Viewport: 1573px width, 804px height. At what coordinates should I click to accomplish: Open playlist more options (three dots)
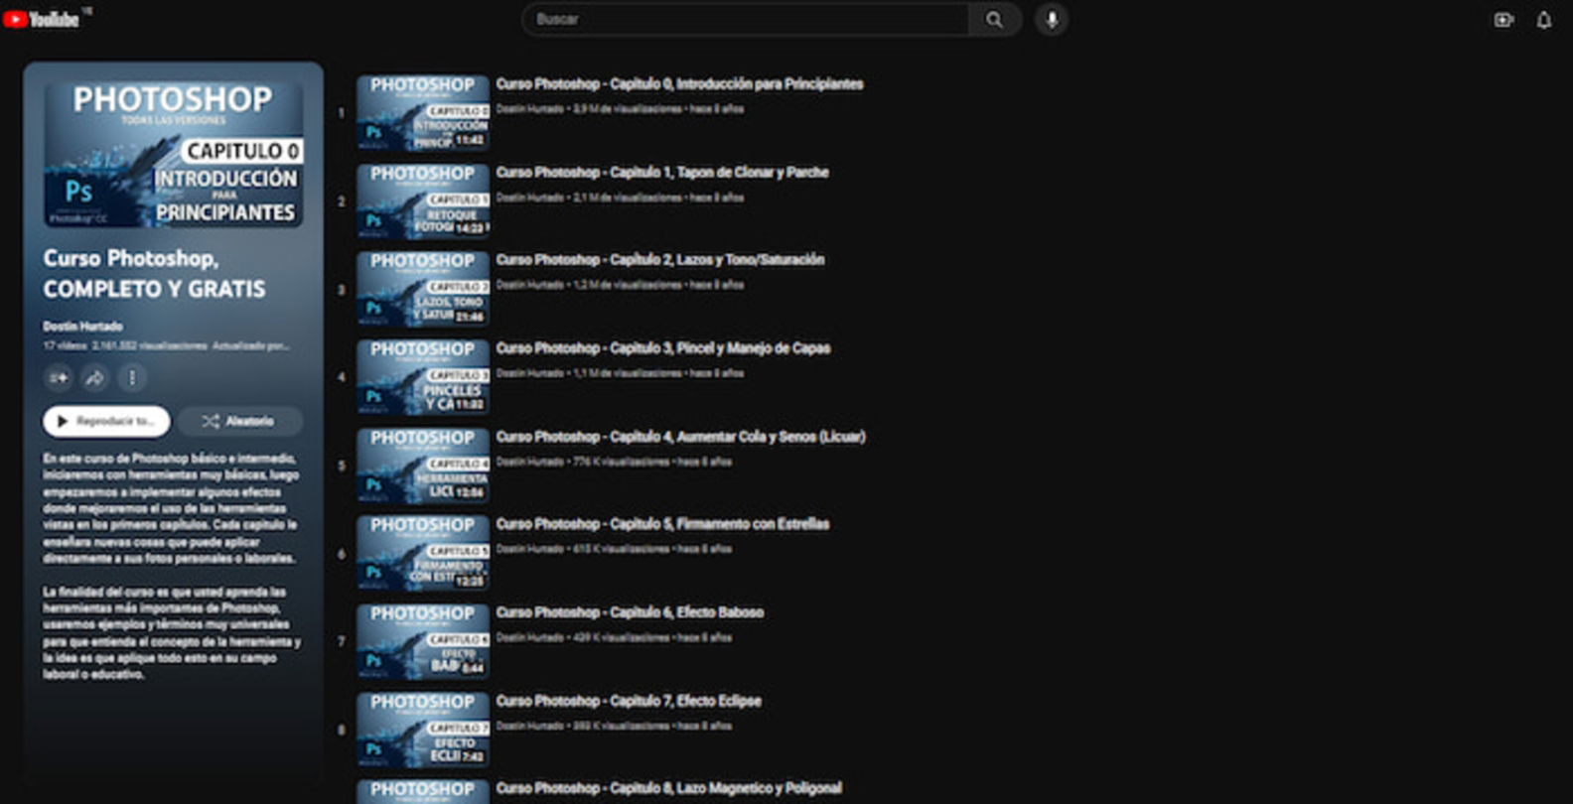pos(132,377)
